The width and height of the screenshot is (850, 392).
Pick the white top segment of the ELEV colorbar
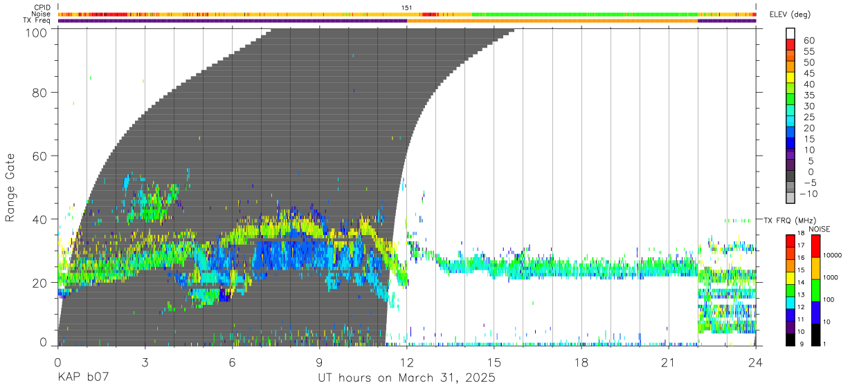pyautogui.click(x=791, y=33)
